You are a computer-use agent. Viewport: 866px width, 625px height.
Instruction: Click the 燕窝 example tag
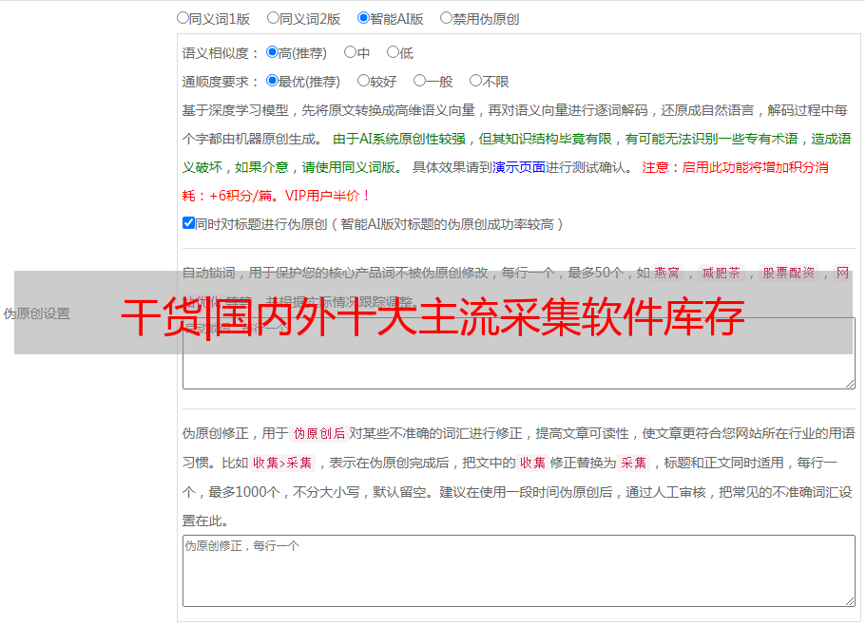click(667, 273)
